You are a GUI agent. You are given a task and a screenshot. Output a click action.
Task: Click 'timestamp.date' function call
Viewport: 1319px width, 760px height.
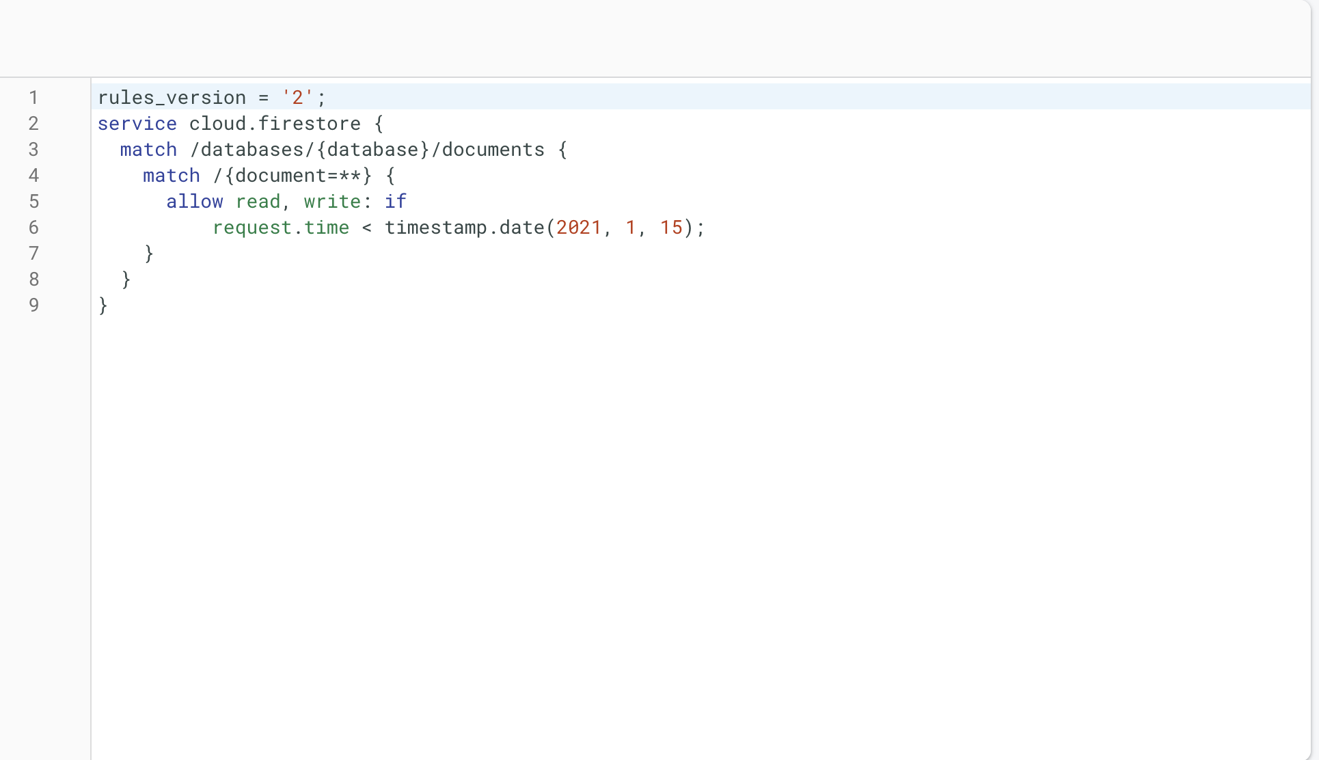coord(464,228)
